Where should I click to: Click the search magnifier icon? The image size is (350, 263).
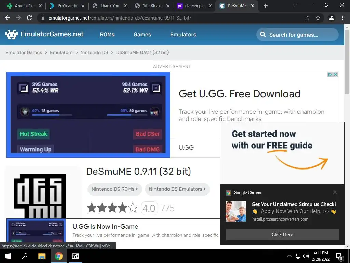[263, 35]
